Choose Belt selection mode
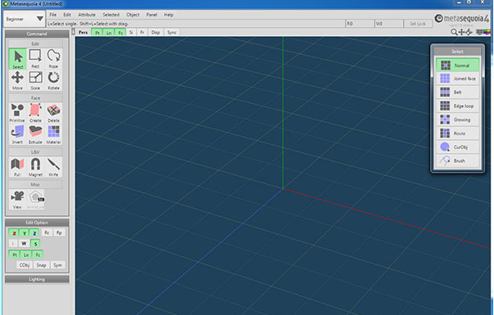Screen dimensions: 494x315 click(x=457, y=92)
